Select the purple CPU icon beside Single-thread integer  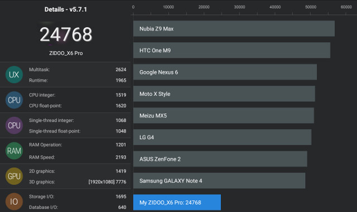[14, 125]
